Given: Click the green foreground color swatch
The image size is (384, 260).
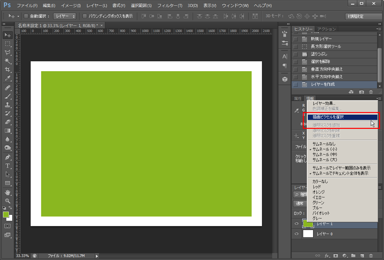Looking at the screenshot, I should click(6, 215).
